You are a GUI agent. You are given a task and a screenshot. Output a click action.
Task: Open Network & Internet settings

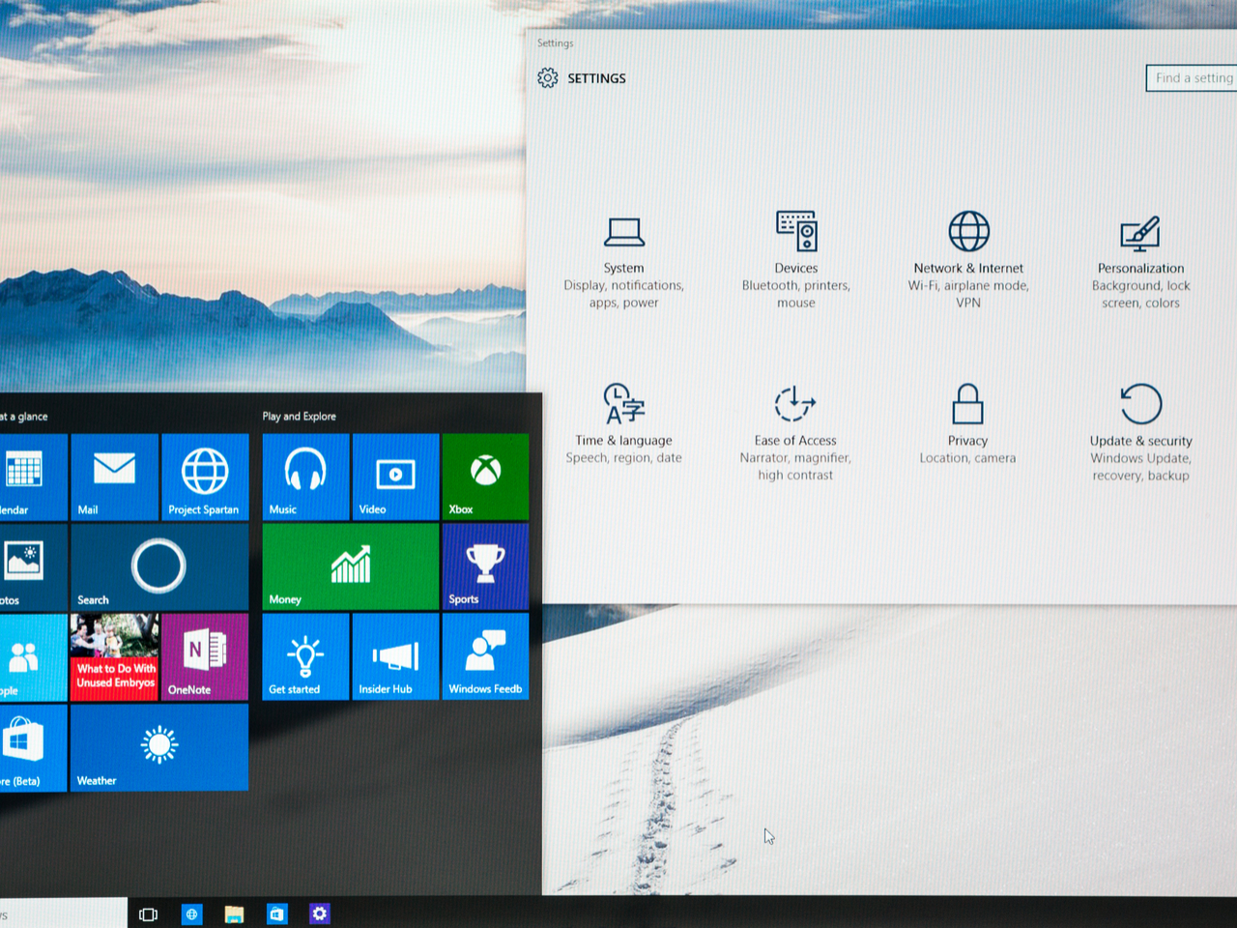[x=968, y=259]
